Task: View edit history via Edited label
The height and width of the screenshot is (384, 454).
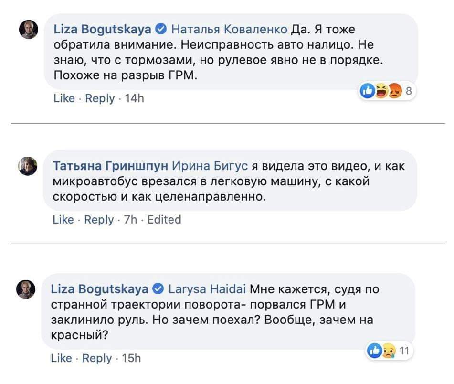Action: [x=164, y=220]
